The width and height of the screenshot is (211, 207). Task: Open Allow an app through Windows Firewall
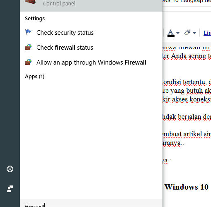click(91, 63)
